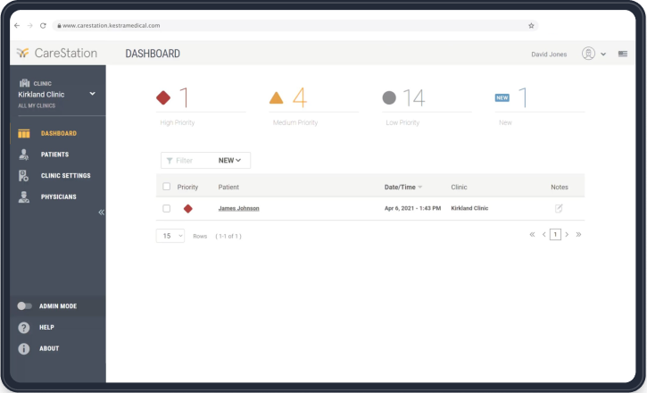Click the browser forward arrow
Viewport: 647px width, 393px height.
29,26
